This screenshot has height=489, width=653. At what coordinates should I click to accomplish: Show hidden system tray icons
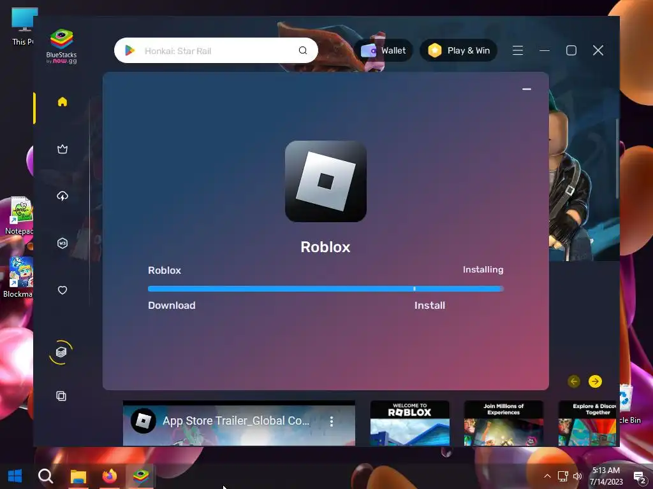click(547, 476)
